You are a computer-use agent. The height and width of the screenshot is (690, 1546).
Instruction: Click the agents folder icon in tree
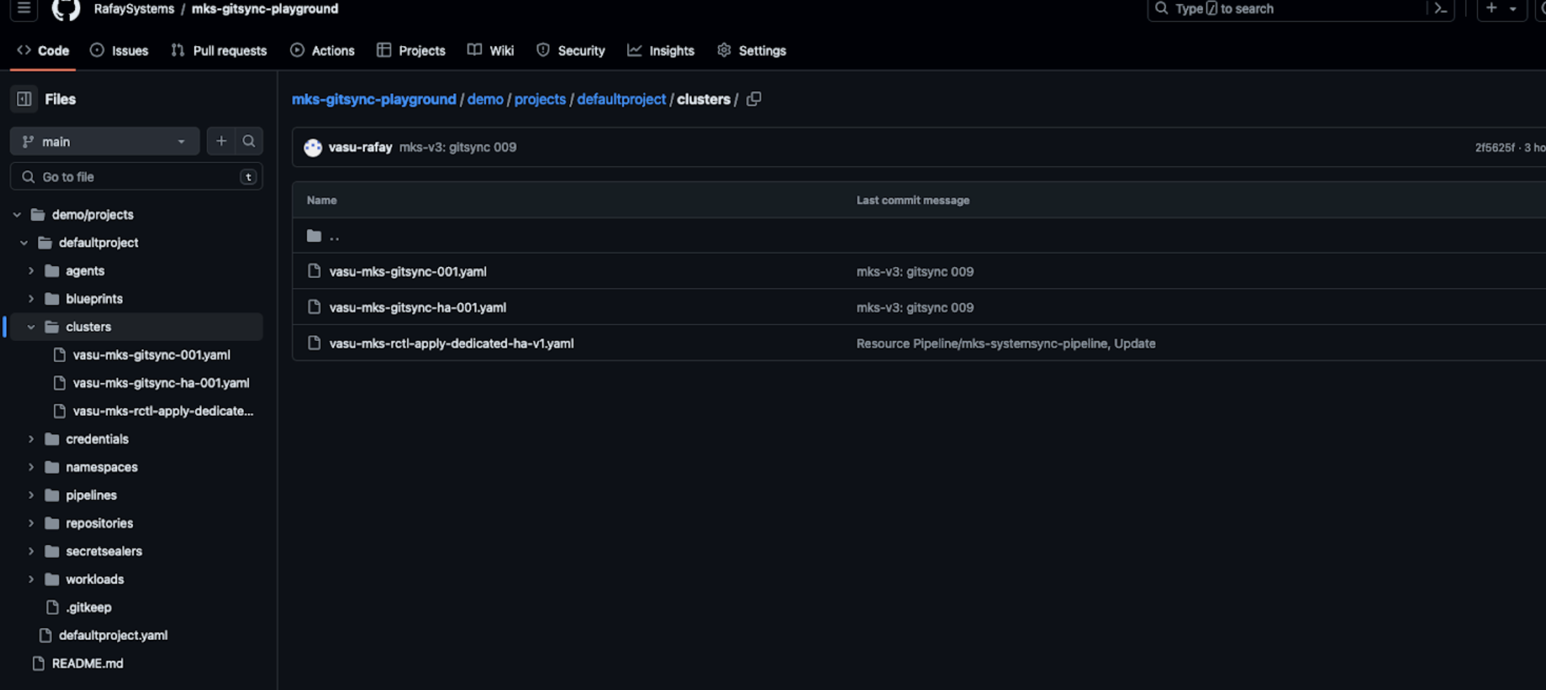(x=52, y=271)
